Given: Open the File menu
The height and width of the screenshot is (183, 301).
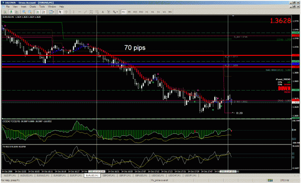Looking at the screenshot, I should (x=8, y=7).
